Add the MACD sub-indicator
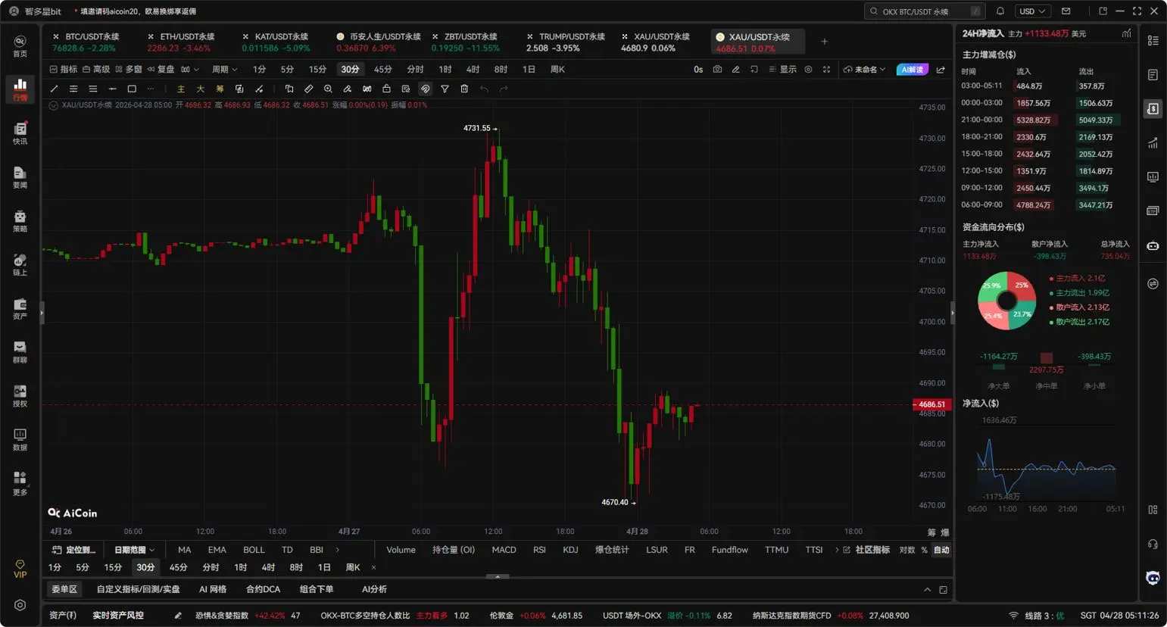The width and height of the screenshot is (1167, 627). point(504,550)
